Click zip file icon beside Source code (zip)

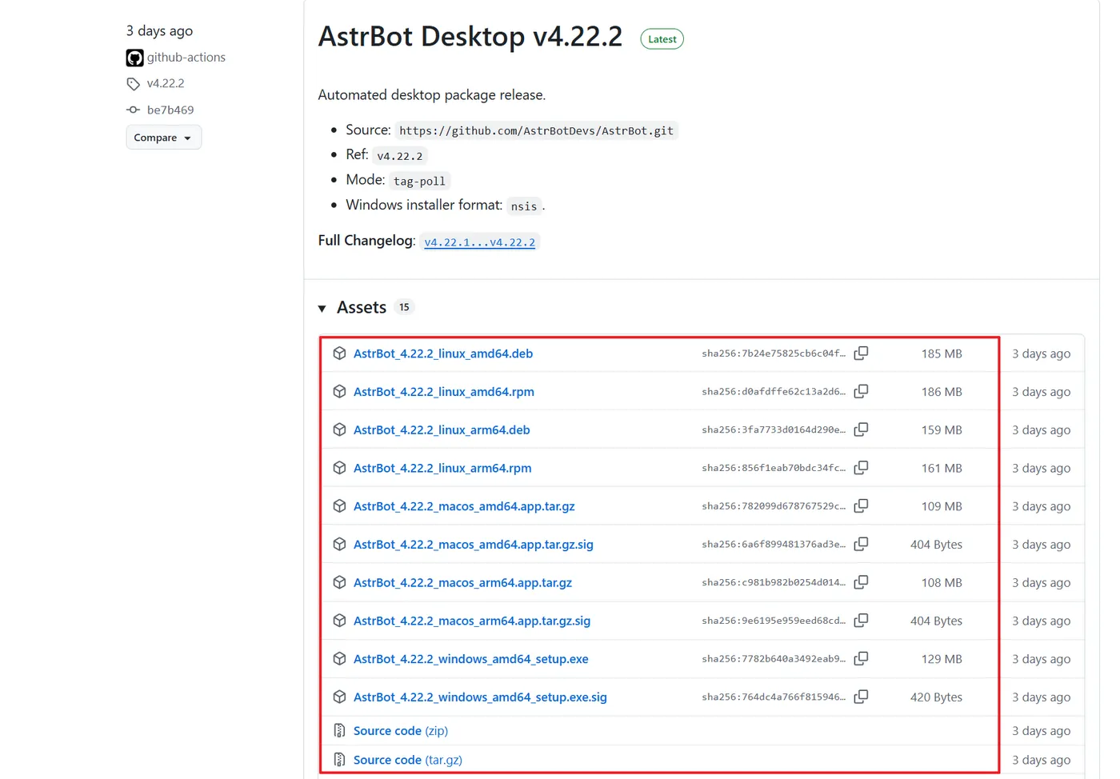click(x=339, y=731)
